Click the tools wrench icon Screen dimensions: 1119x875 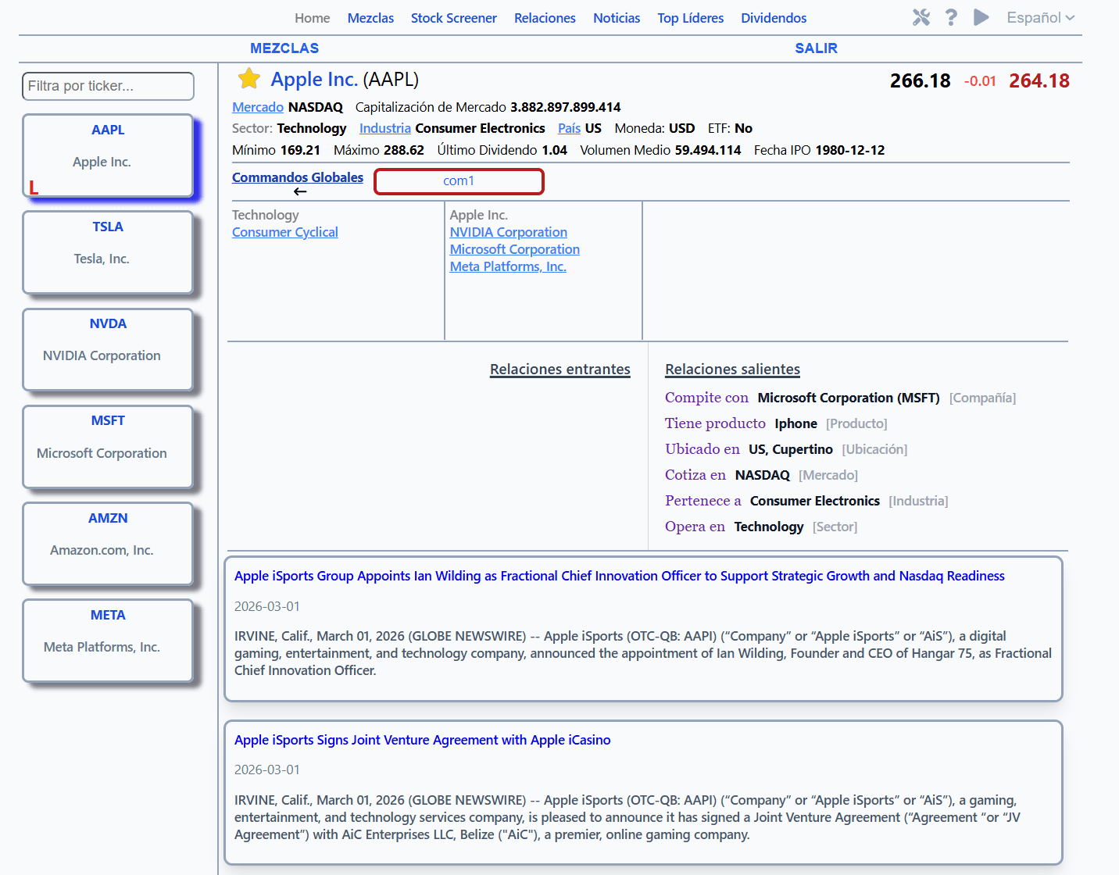pos(921,17)
